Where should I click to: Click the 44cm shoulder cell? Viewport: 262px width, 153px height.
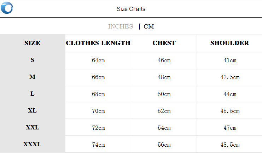point(230,94)
